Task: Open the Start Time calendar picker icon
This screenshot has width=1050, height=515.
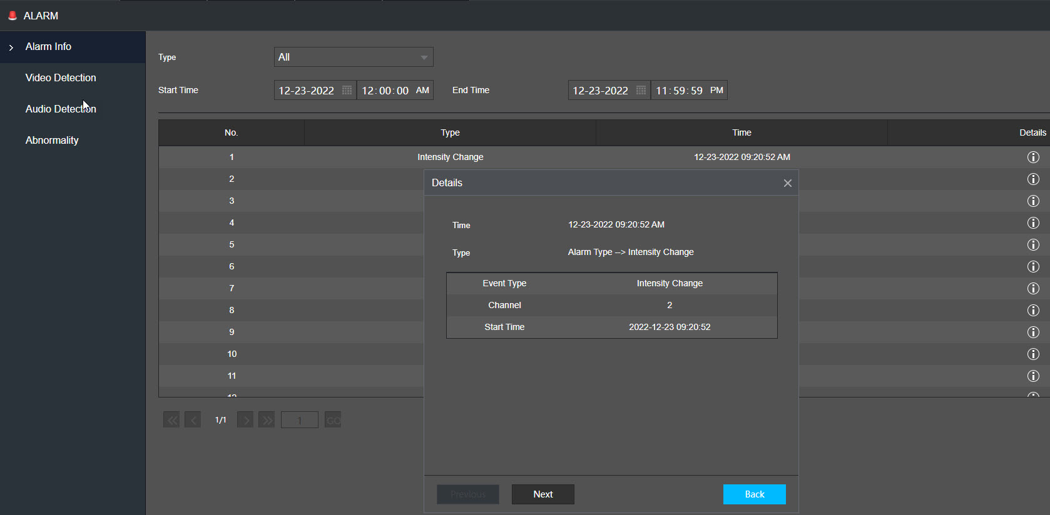Action: tap(347, 90)
